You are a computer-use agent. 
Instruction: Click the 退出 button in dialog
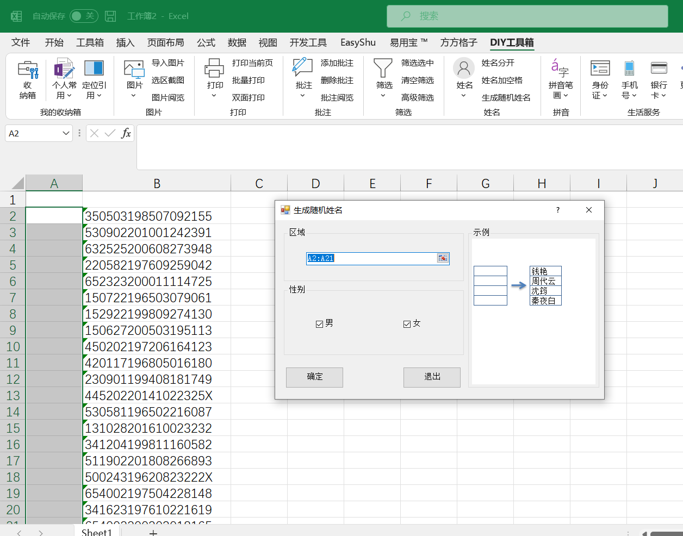(x=432, y=377)
